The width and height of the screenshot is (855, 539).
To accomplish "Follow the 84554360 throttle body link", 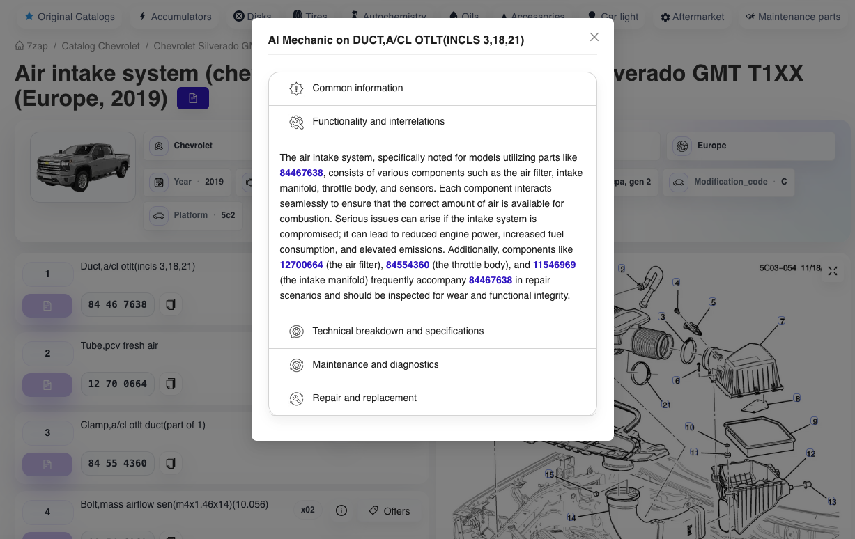I will (407, 265).
